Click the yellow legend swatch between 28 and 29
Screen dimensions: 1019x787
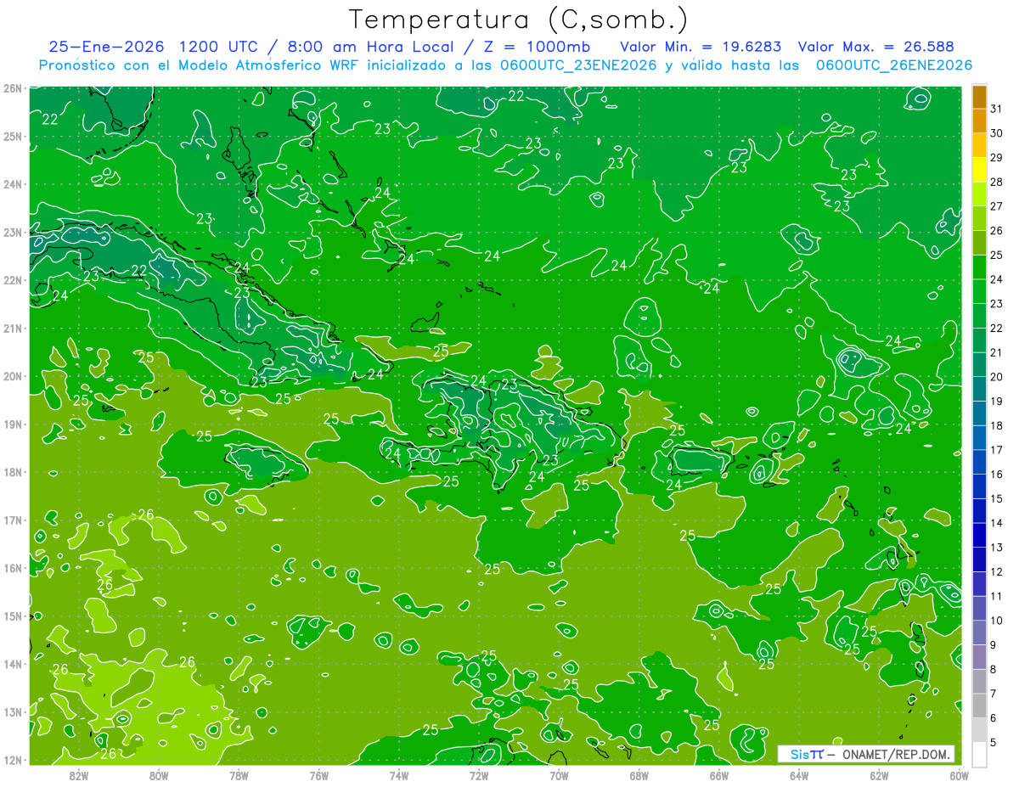pyautogui.click(x=979, y=170)
